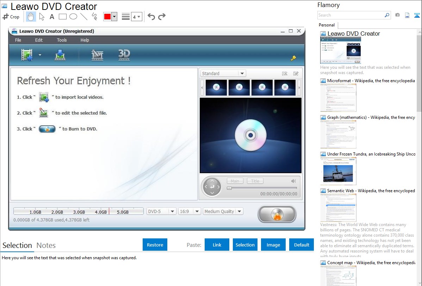Open the red color picker dropdown
This screenshot has width=422, height=286.
(x=114, y=17)
